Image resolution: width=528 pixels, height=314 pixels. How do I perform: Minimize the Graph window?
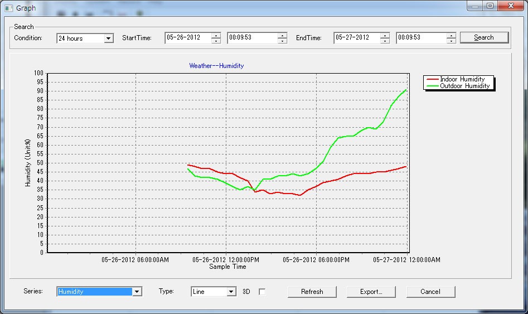(475, 6)
